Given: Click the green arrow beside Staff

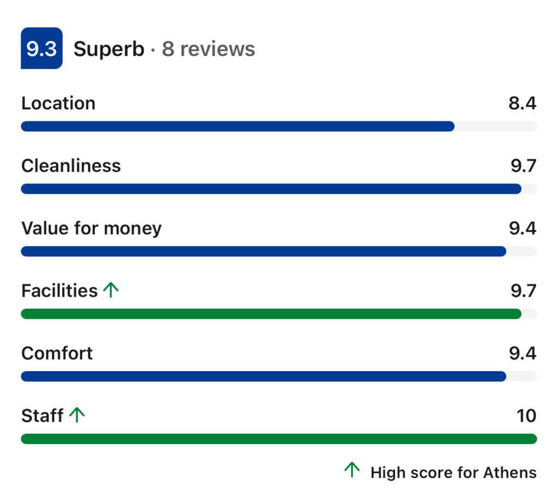Looking at the screenshot, I should 77,415.
